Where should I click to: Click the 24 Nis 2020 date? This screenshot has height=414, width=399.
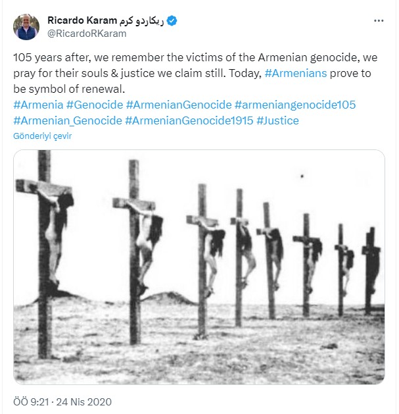84,402
